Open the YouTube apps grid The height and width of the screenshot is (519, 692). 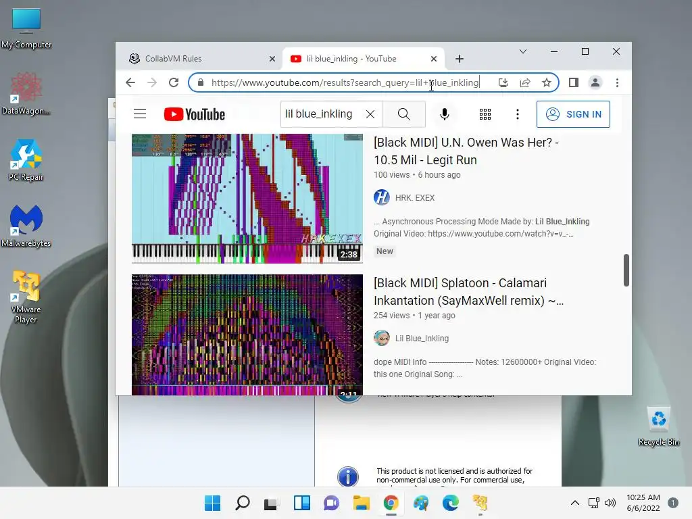[x=485, y=114]
